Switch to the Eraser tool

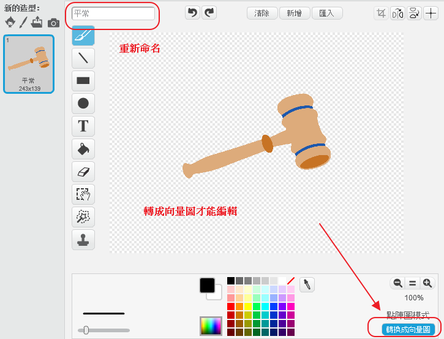83,172
